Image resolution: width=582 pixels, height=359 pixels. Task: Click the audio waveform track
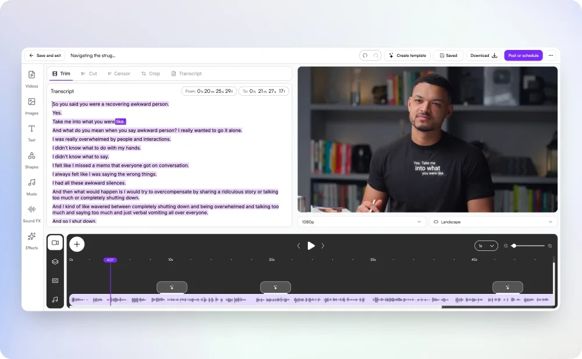[311, 300]
